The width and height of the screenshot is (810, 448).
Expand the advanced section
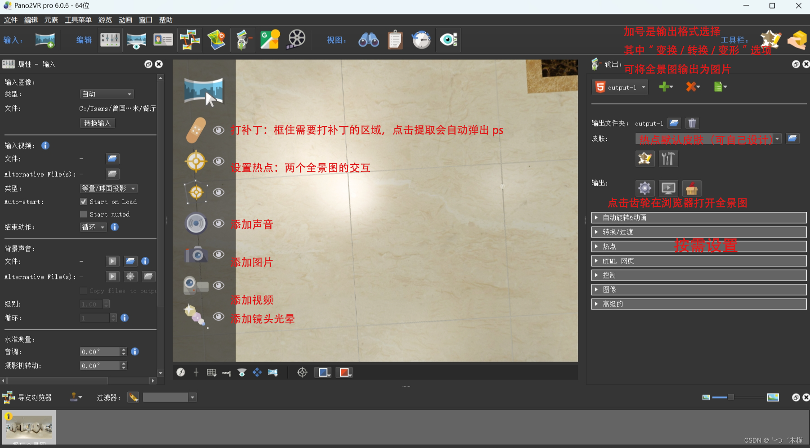pyautogui.click(x=698, y=304)
